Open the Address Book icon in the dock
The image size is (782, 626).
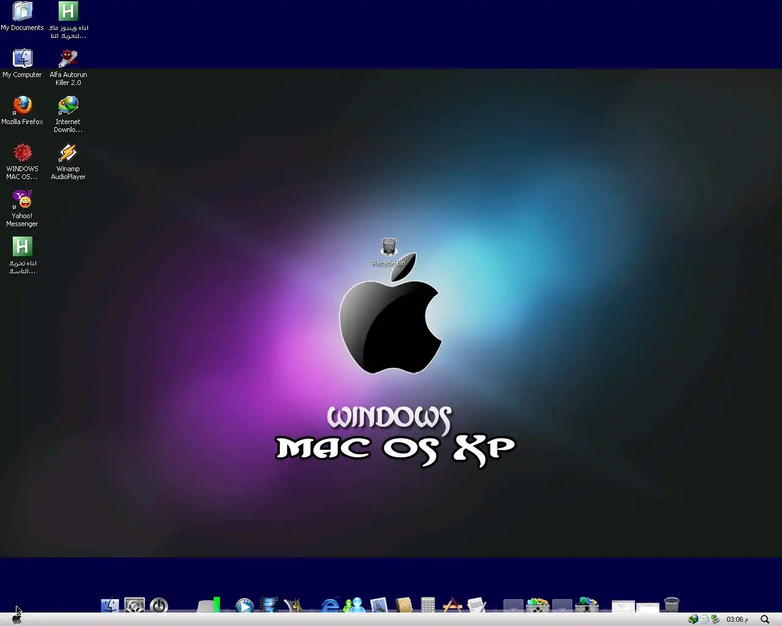[x=403, y=605]
